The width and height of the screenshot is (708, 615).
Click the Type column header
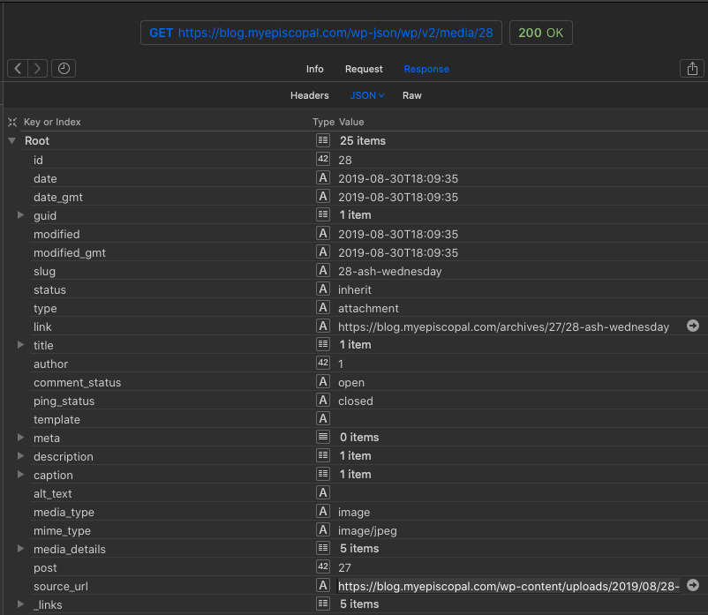coord(323,122)
